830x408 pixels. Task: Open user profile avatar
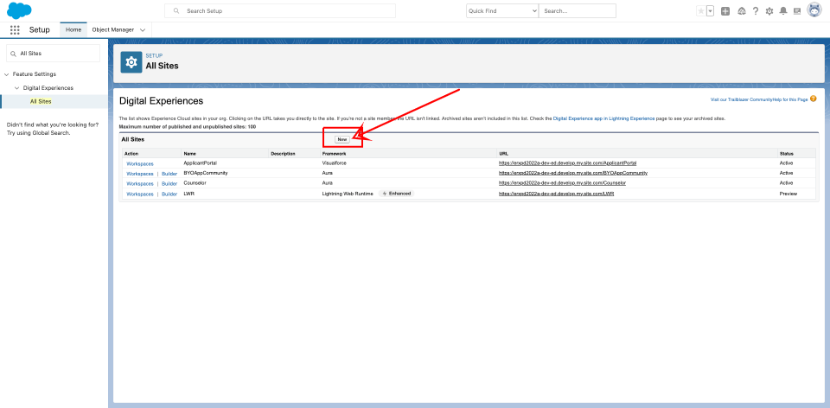814,10
